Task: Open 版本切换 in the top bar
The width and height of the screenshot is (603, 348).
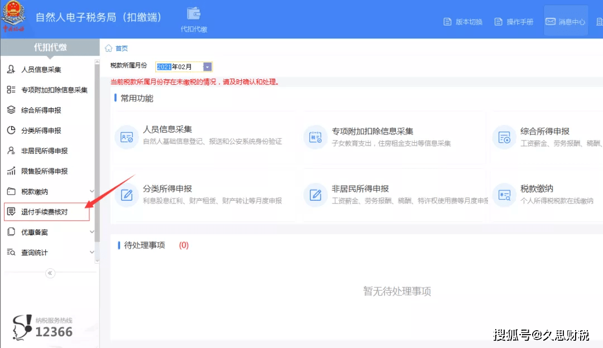Action: 462,22
